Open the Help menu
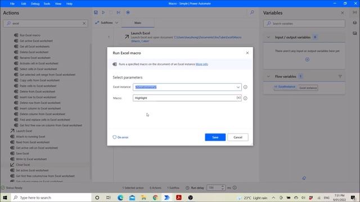Image resolution: width=360 pixels, height=202 pixels. click(69, 4)
